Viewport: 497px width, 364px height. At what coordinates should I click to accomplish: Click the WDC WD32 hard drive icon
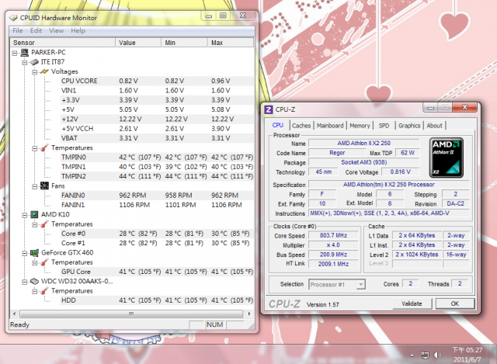(34, 281)
